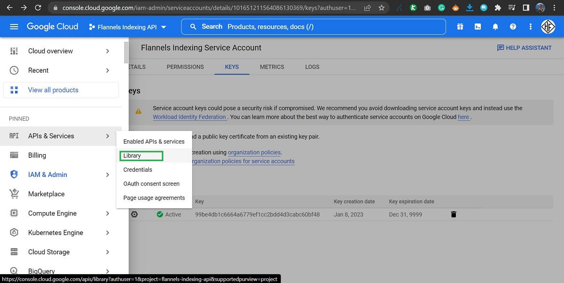Expand the Cloud overview submenu chevron

coord(108,51)
